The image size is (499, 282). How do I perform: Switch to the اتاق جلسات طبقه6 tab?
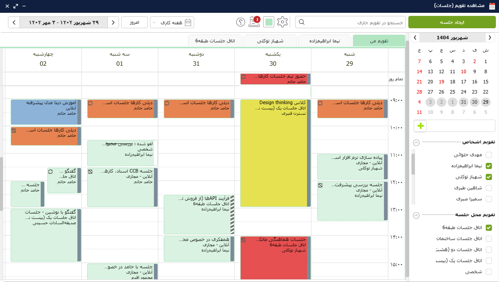pos(215,41)
